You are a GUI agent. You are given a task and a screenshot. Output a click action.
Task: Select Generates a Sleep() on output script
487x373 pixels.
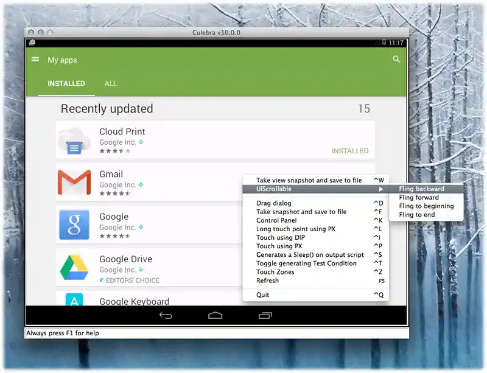point(315,255)
